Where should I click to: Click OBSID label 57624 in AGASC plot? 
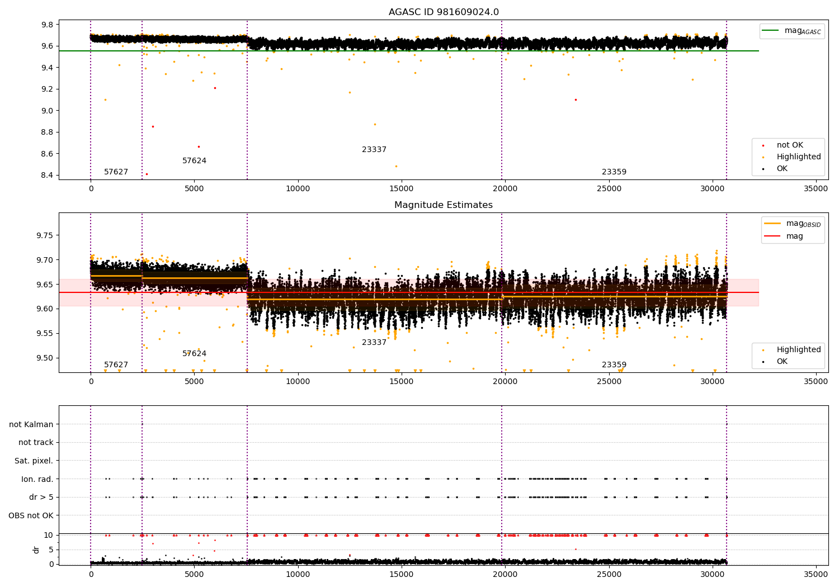click(x=194, y=161)
